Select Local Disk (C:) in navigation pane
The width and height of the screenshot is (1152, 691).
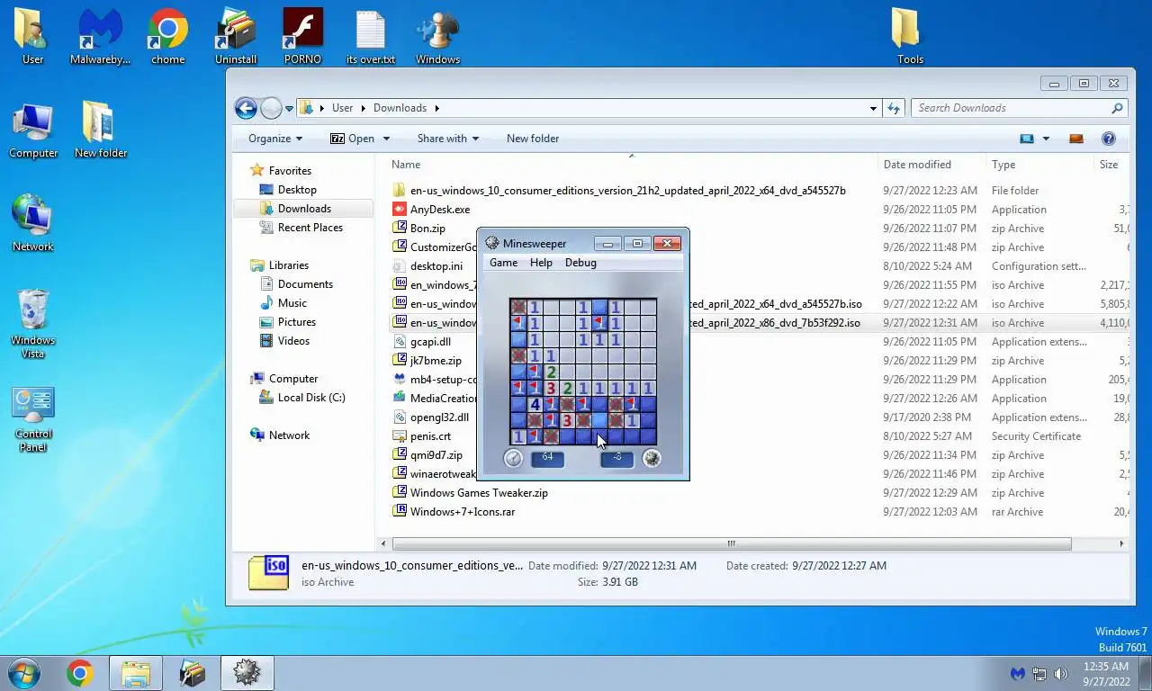click(x=311, y=398)
